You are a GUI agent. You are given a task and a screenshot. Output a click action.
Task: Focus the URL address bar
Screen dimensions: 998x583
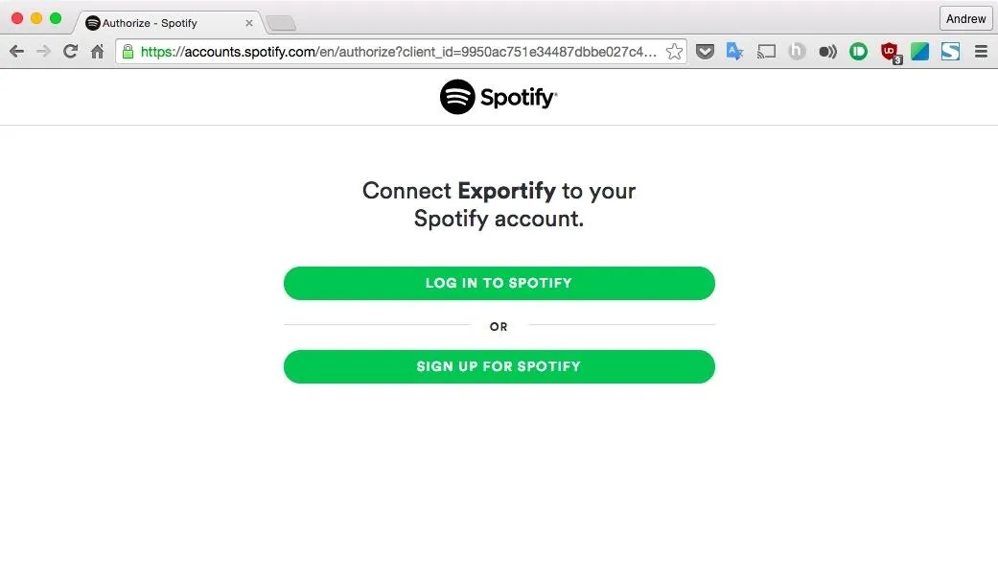tap(398, 52)
